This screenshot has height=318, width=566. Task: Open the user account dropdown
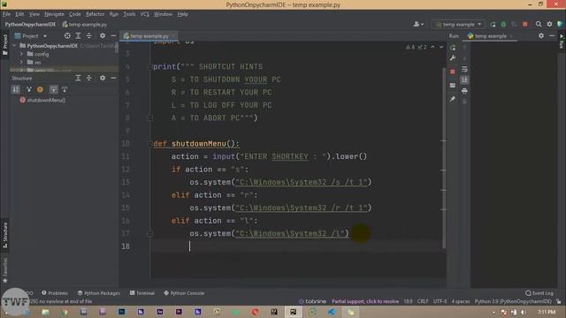[x=418, y=24]
